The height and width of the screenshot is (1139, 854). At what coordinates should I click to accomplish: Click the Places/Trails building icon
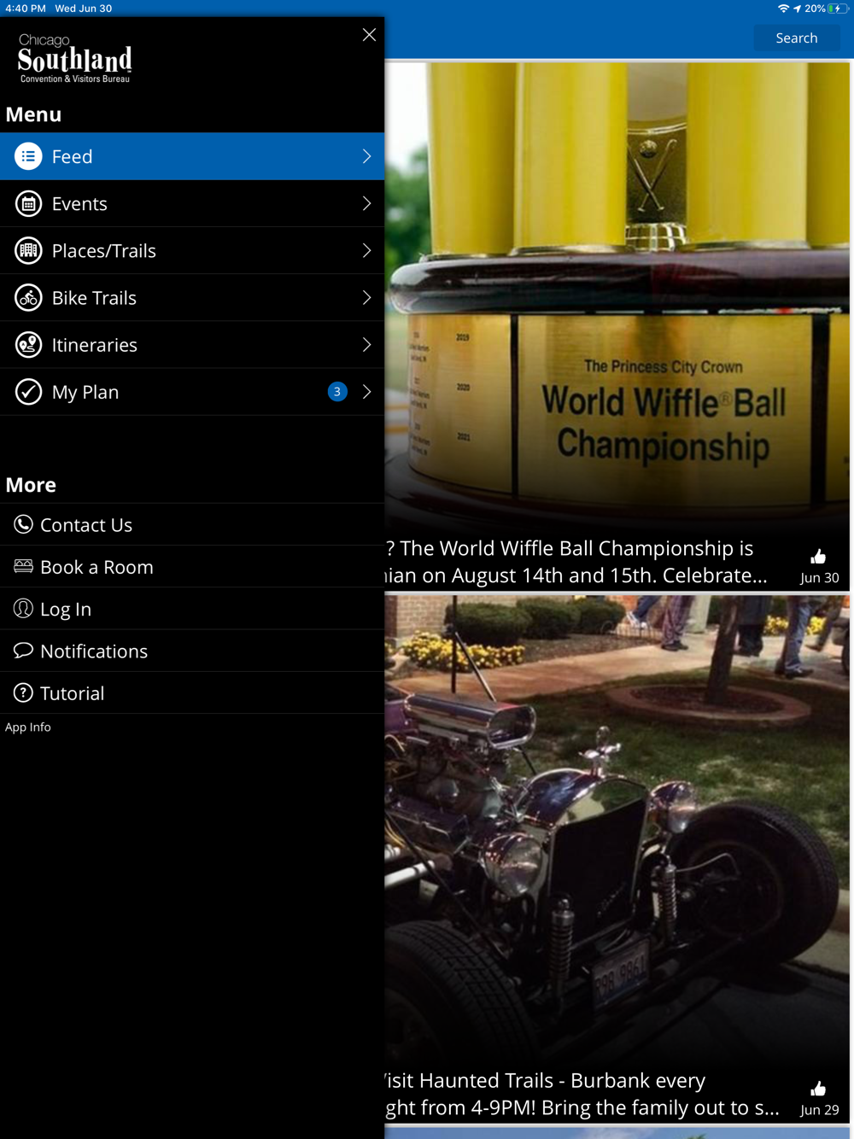28,250
